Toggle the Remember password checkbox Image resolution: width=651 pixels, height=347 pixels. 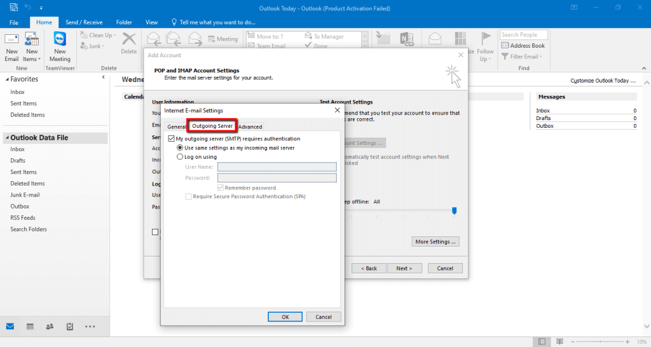[x=221, y=187]
